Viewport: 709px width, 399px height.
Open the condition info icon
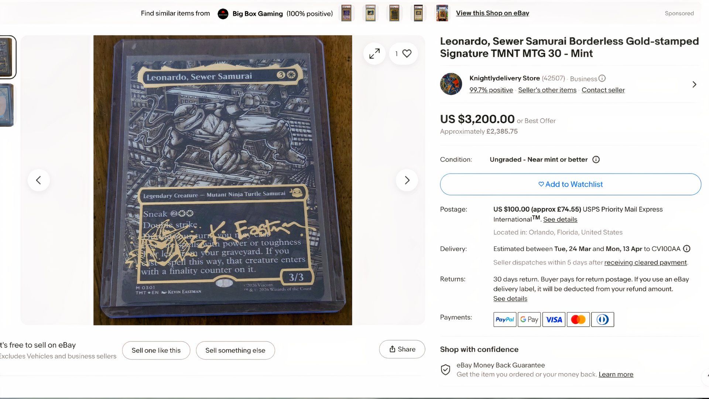click(596, 160)
